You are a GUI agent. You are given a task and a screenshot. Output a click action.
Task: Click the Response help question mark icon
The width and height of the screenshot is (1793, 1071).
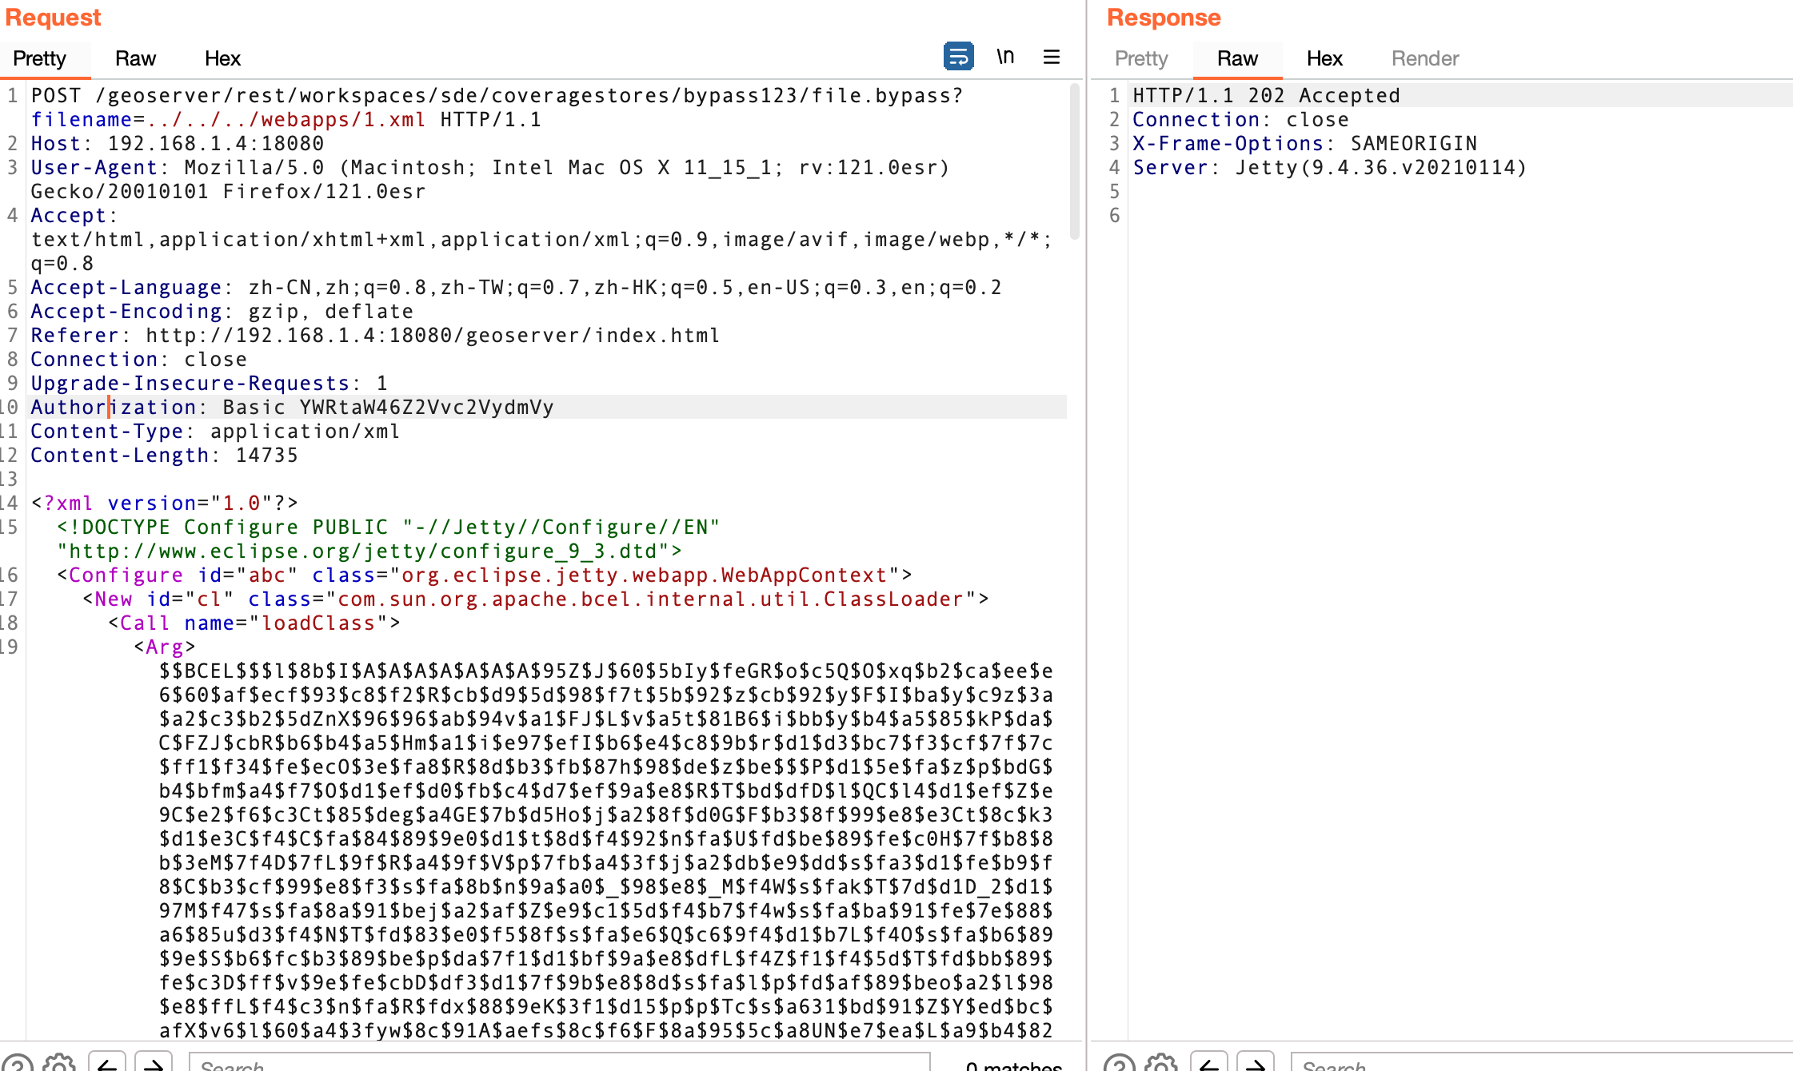(x=1120, y=1064)
